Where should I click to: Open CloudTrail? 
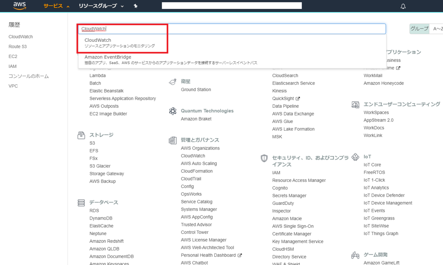tap(191, 179)
